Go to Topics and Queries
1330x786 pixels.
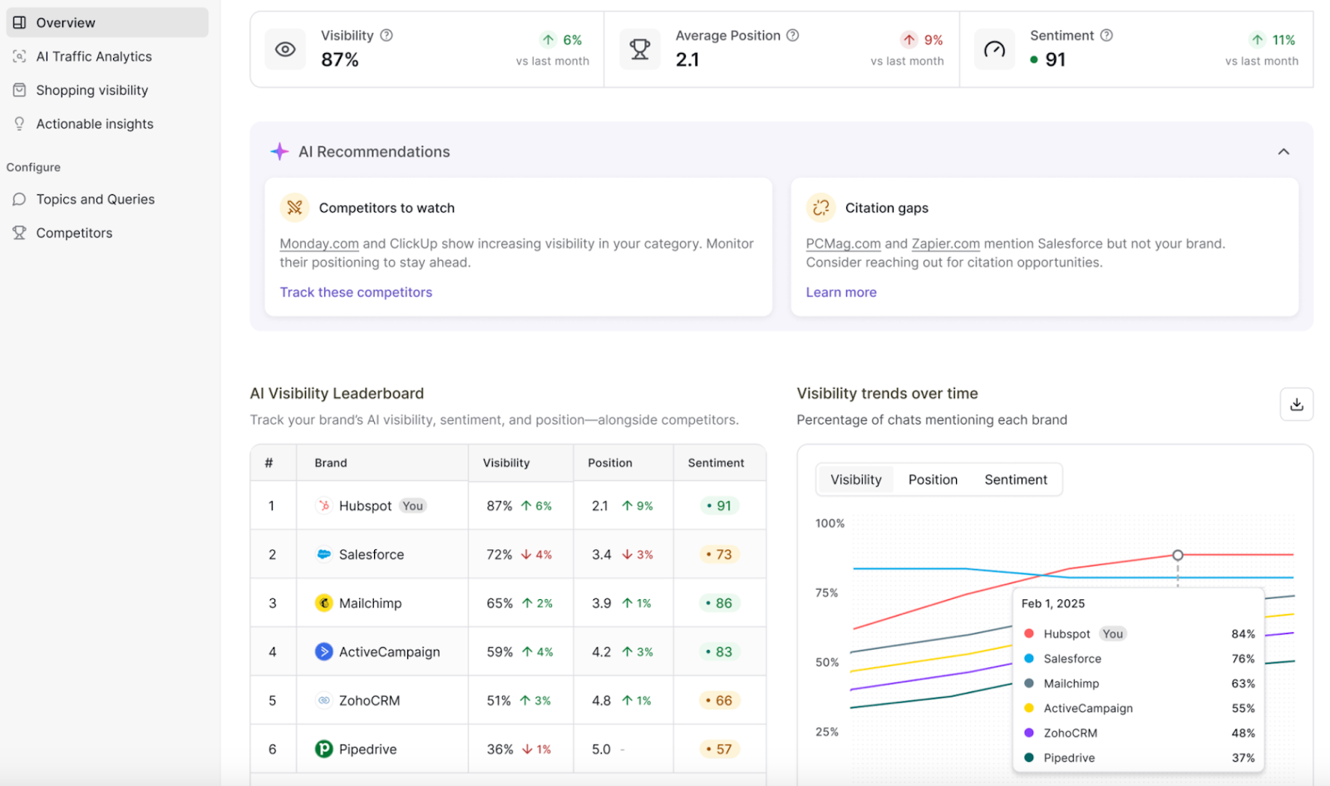point(95,199)
